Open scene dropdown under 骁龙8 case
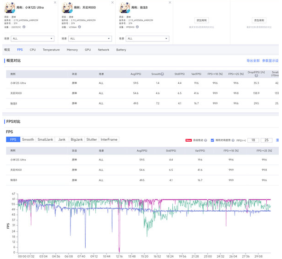This screenshot has height=259, width=282. point(147,39)
